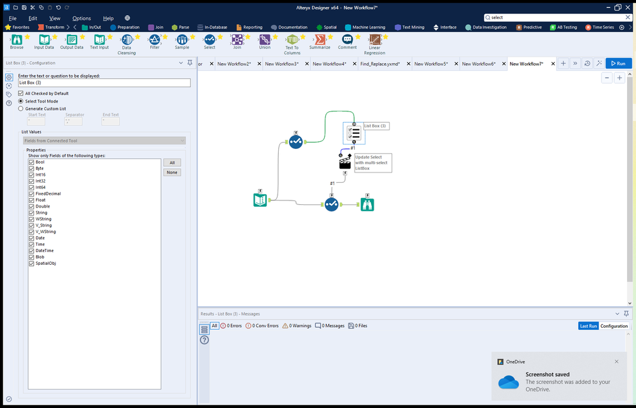Click the tool search field

[556, 17]
